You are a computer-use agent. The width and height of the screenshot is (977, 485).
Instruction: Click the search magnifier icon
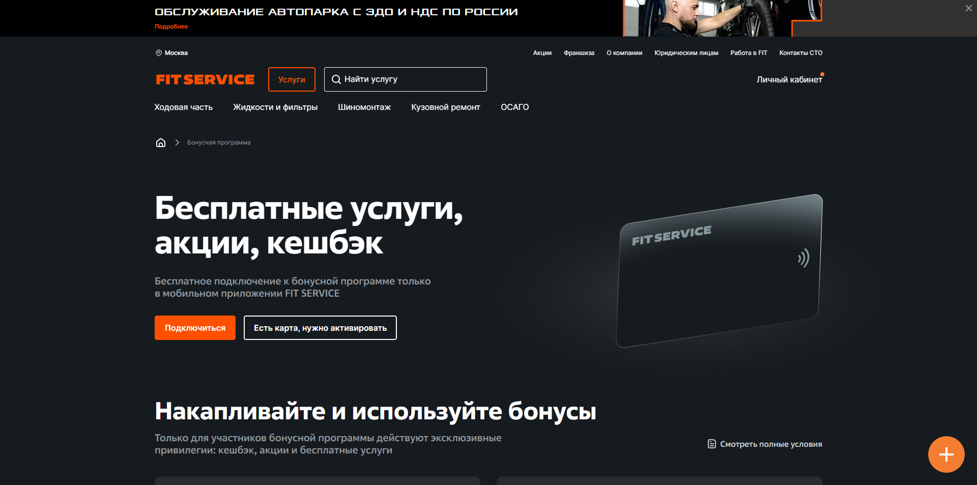coord(336,79)
